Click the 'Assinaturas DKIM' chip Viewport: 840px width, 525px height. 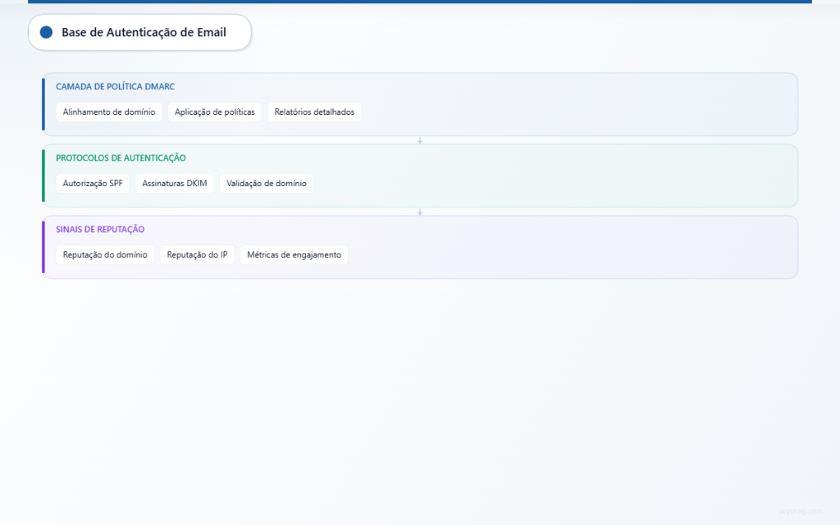175,184
